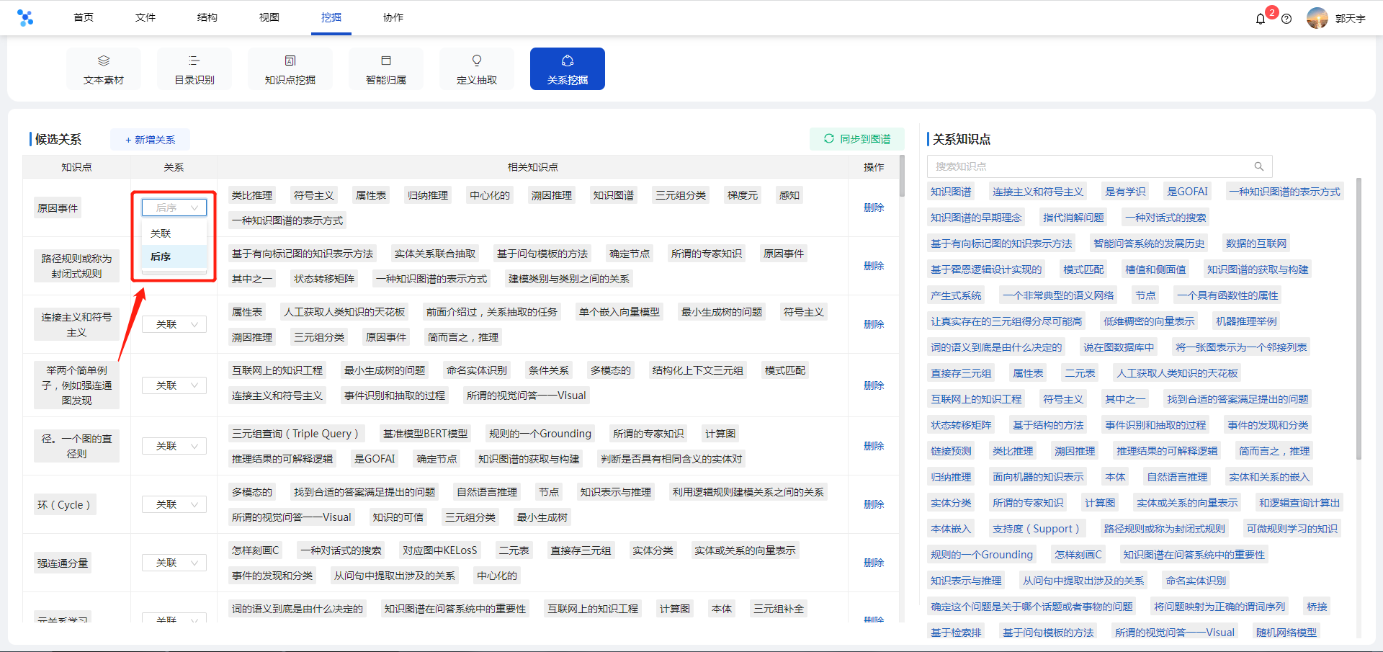
Task: Open the help question-mark icon
Action: (x=1286, y=19)
